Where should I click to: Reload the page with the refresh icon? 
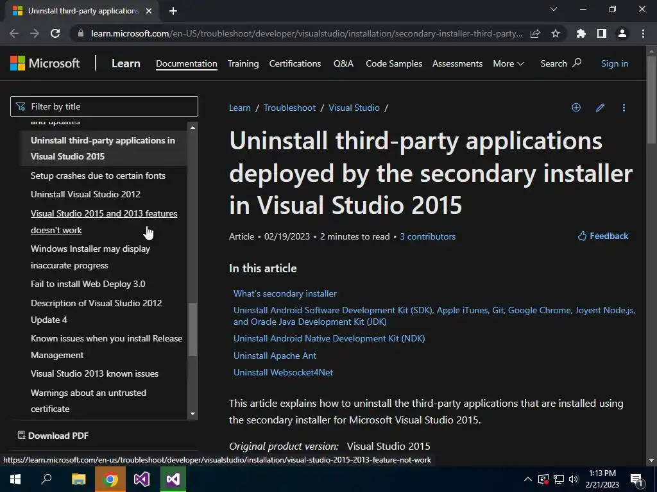click(x=55, y=33)
